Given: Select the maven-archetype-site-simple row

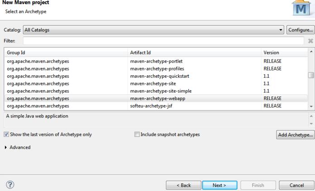Looking at the screenshot, I should click(156, 91).
